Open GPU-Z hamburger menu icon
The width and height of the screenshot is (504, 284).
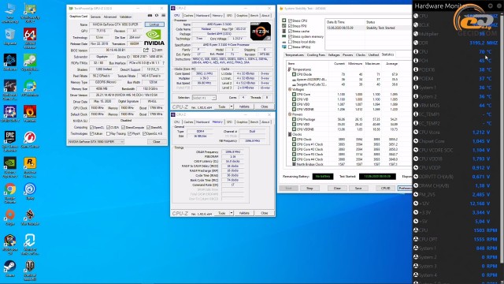tap(163, 16)
